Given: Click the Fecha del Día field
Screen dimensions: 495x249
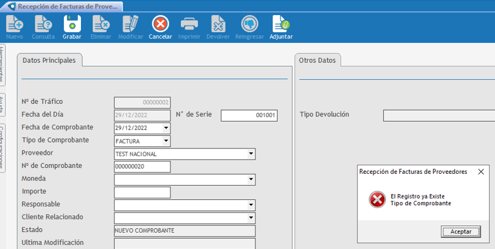Looking at the screenshot, I should [142, 115].
